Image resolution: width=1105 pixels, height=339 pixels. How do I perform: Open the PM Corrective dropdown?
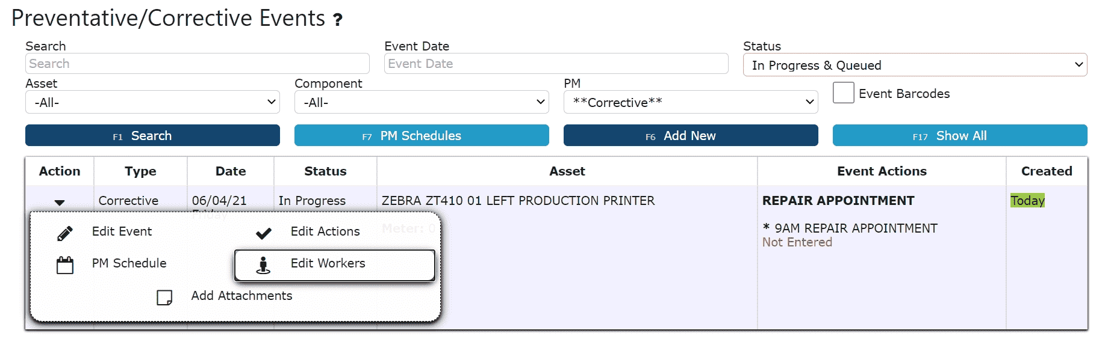[x=690, y=102]
